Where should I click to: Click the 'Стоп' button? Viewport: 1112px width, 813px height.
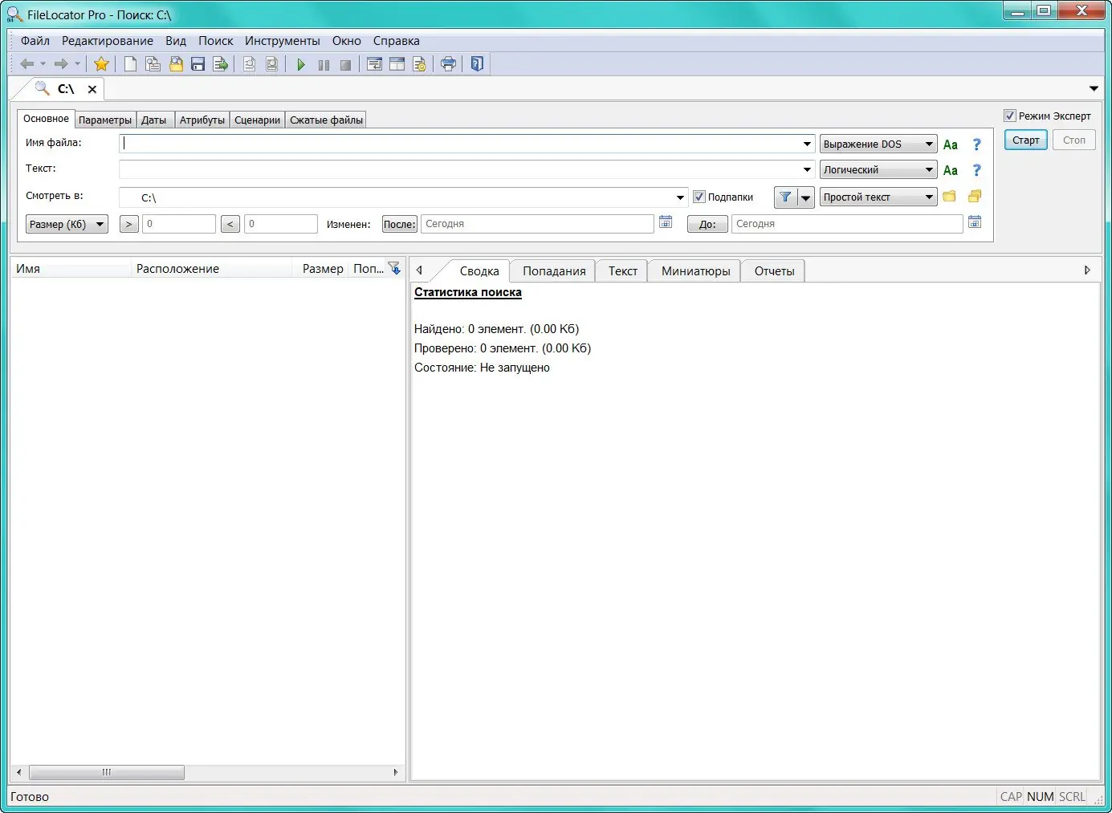point(1074,140)
